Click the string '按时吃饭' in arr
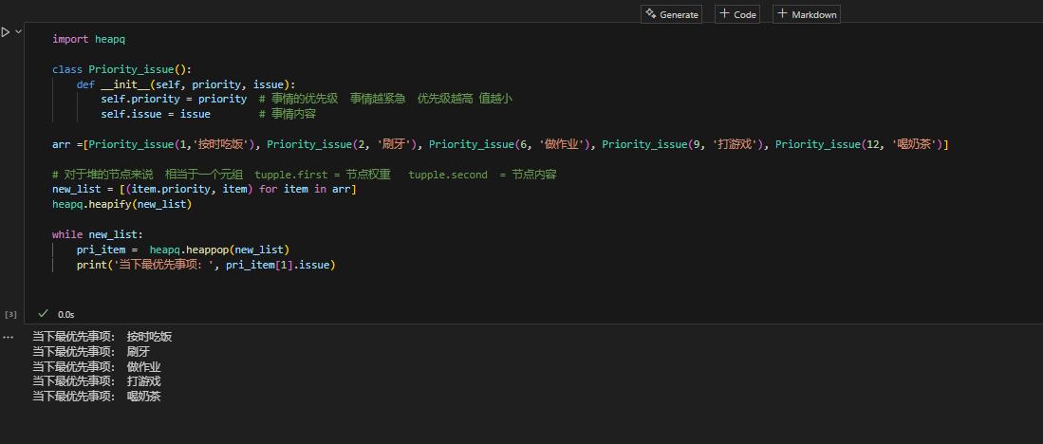This screenshot has height=444, width=1043. [226, 144]
